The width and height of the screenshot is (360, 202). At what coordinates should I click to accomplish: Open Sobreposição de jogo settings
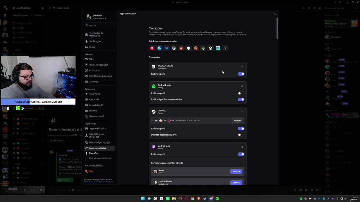point(100,143)
